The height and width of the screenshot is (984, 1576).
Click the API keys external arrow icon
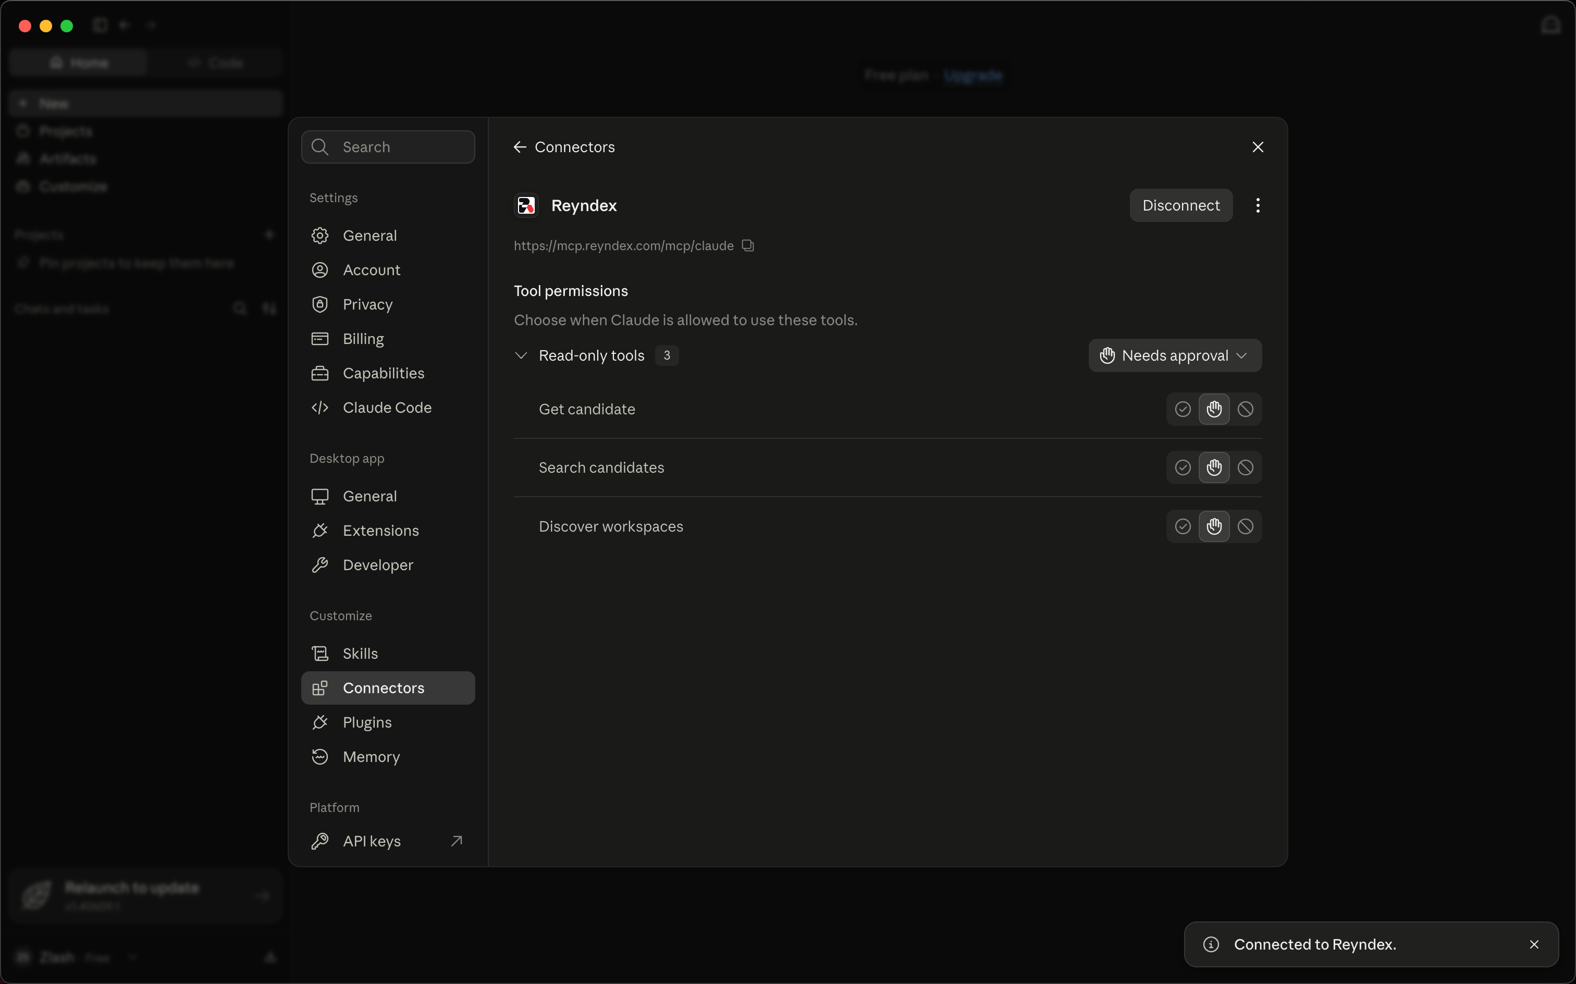[x=457, y=841]
